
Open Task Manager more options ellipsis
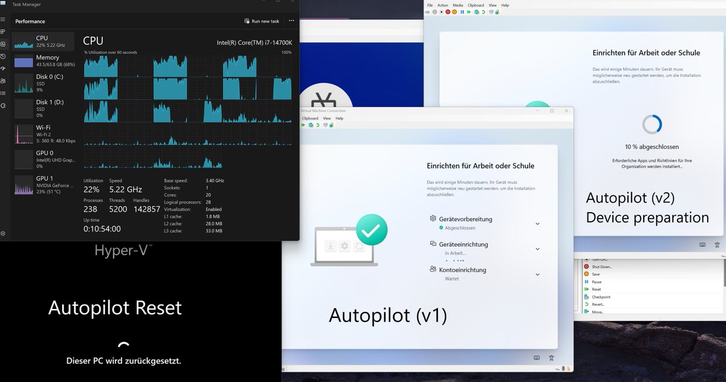coord(291,21)
